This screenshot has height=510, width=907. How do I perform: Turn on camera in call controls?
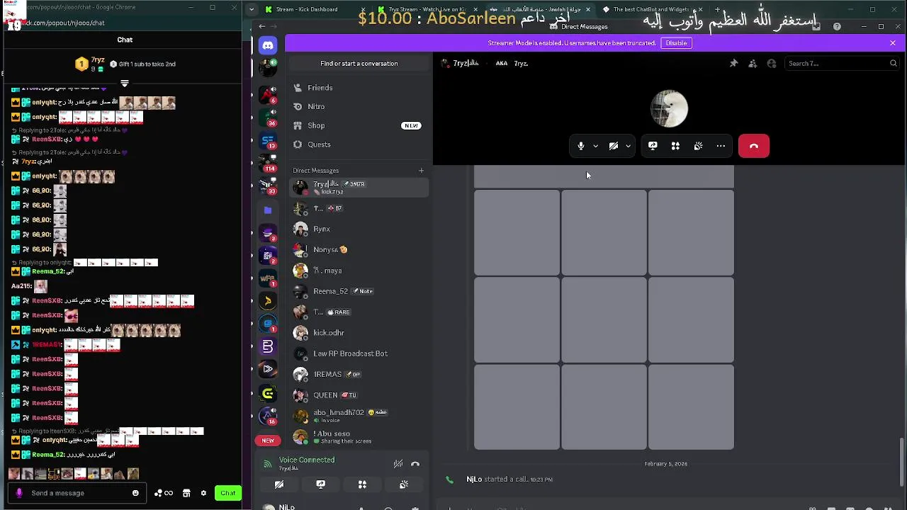(614, 146)
